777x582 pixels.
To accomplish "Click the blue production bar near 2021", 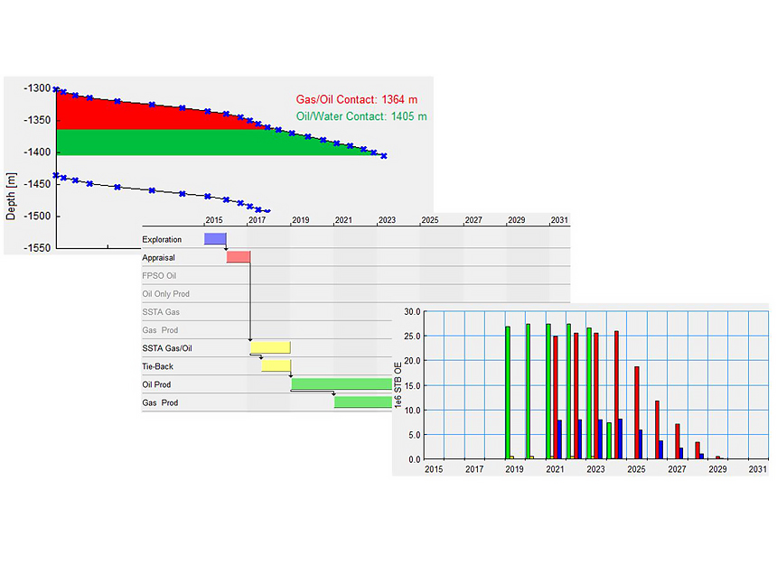I will (x=558, y=439).
